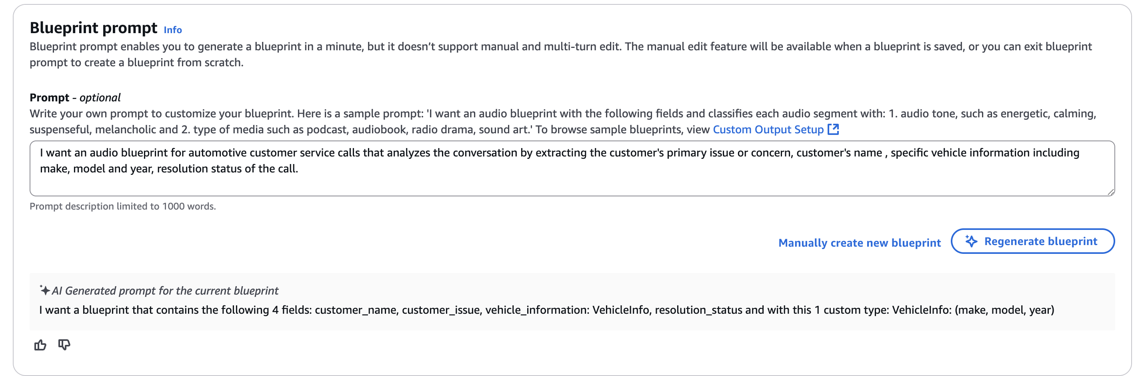This screenshot has height=376, width=1136.
Task: Click the 1000 words limit hint text
Action: pyautogui.click(x=122, y=206)
